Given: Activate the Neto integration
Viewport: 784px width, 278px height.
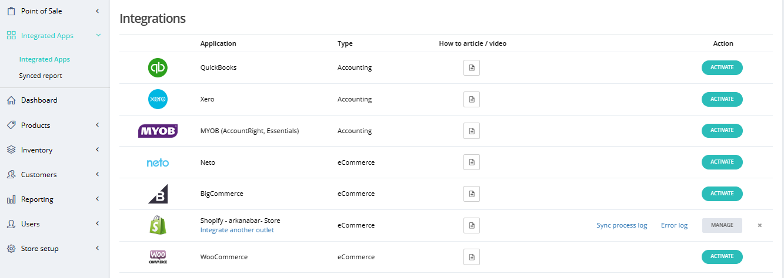Looking at the screenshot, I should pos(722,162).
